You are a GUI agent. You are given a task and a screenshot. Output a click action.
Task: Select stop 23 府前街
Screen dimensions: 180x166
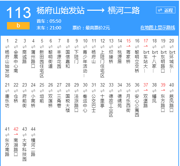(x=24, y=101)
